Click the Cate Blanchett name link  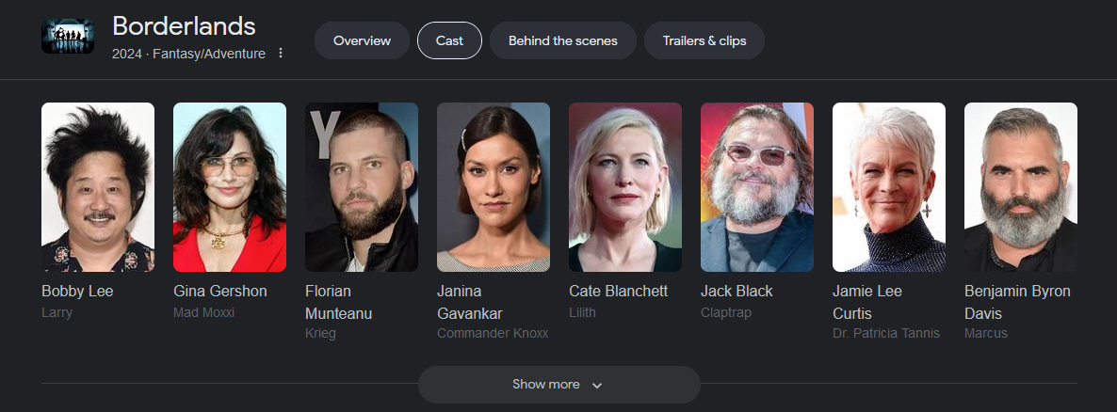[x=619, y=291]
